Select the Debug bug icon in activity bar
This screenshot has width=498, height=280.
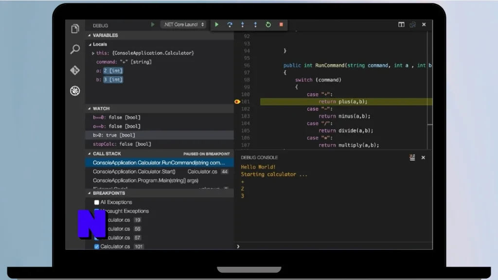75,91
